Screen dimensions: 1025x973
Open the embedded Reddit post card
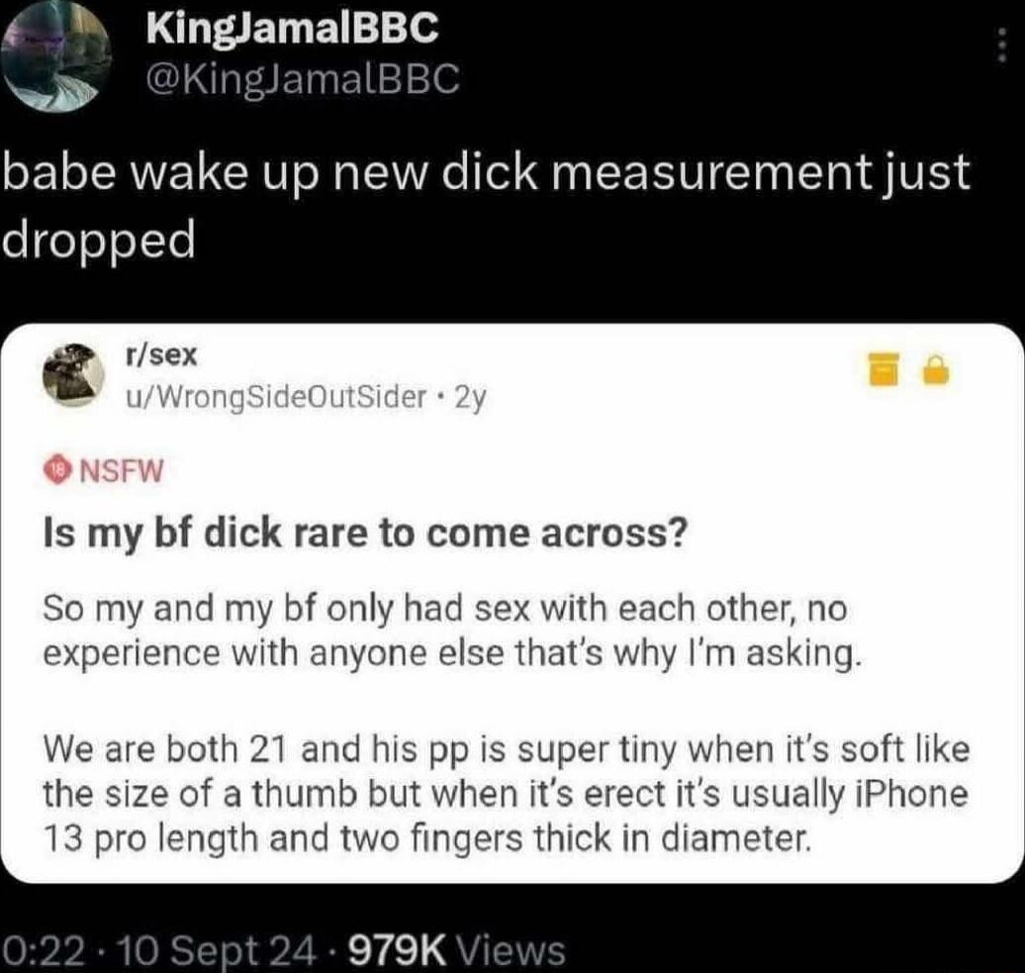512,603
